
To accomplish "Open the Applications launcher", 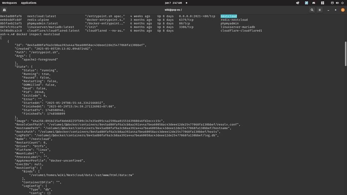I will 29,3.
